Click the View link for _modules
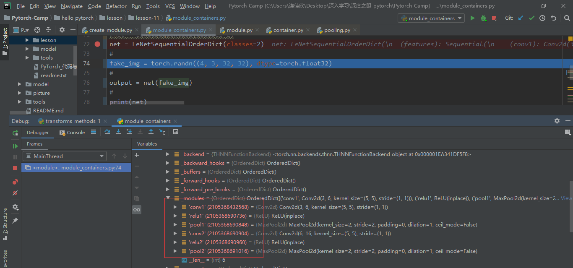 point(566,198)
